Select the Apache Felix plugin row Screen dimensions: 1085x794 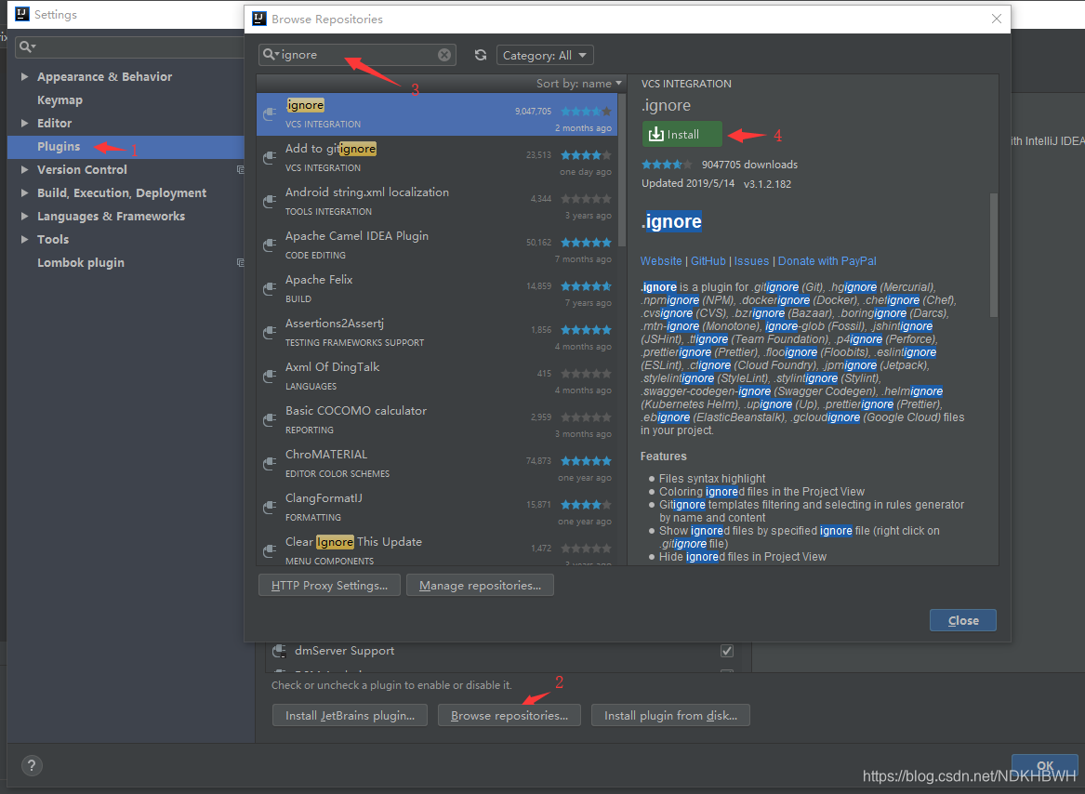click(437, 288)
